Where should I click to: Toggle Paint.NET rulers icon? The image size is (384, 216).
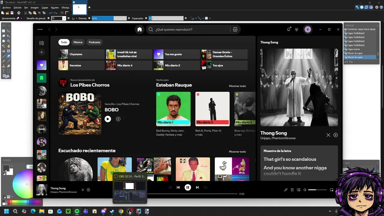coord(67,13)
